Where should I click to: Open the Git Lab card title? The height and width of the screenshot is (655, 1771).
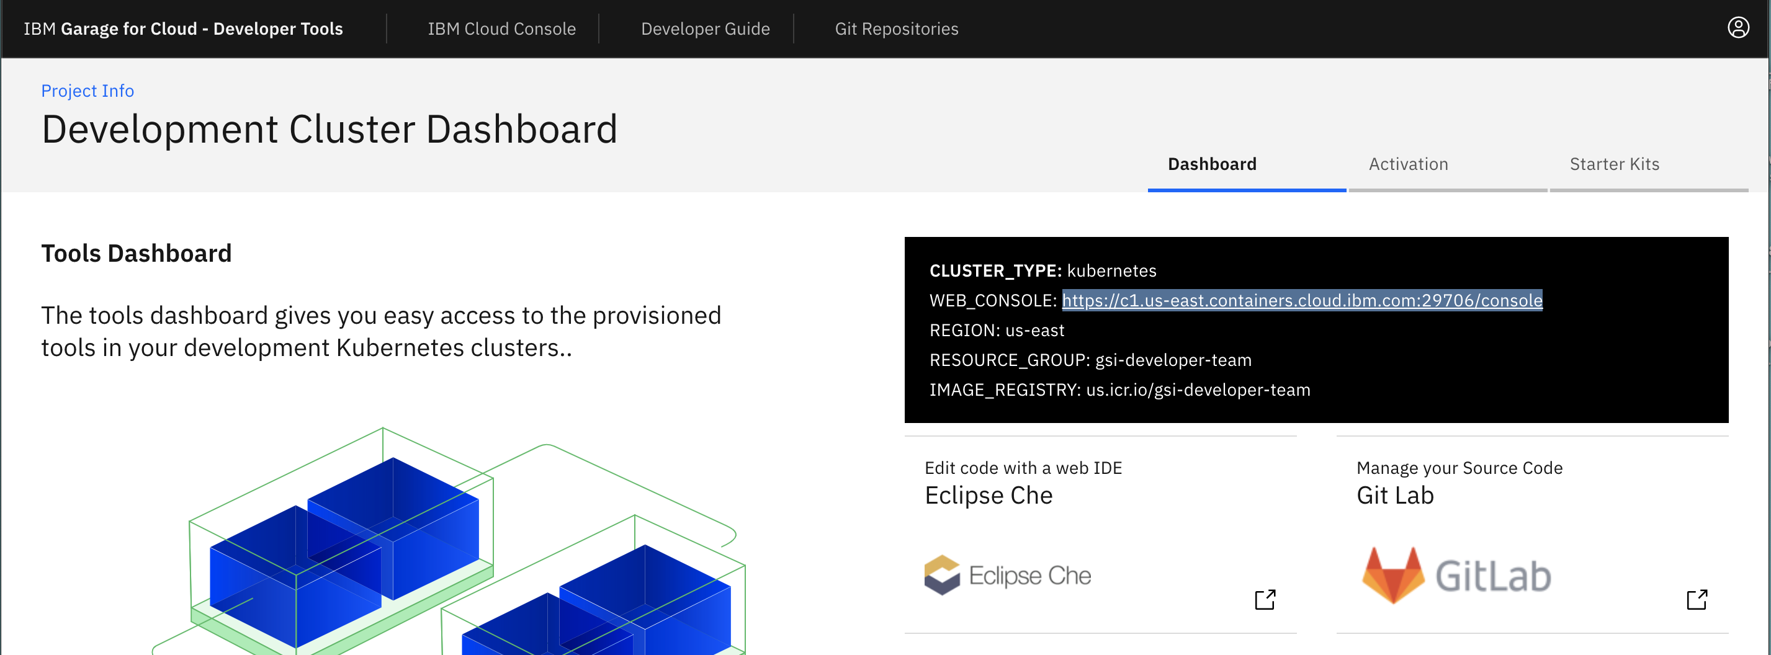tap(1395, 496)
